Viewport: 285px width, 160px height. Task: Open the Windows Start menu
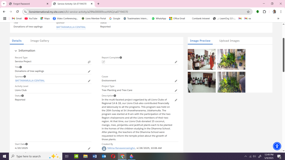tap(4, 156)
